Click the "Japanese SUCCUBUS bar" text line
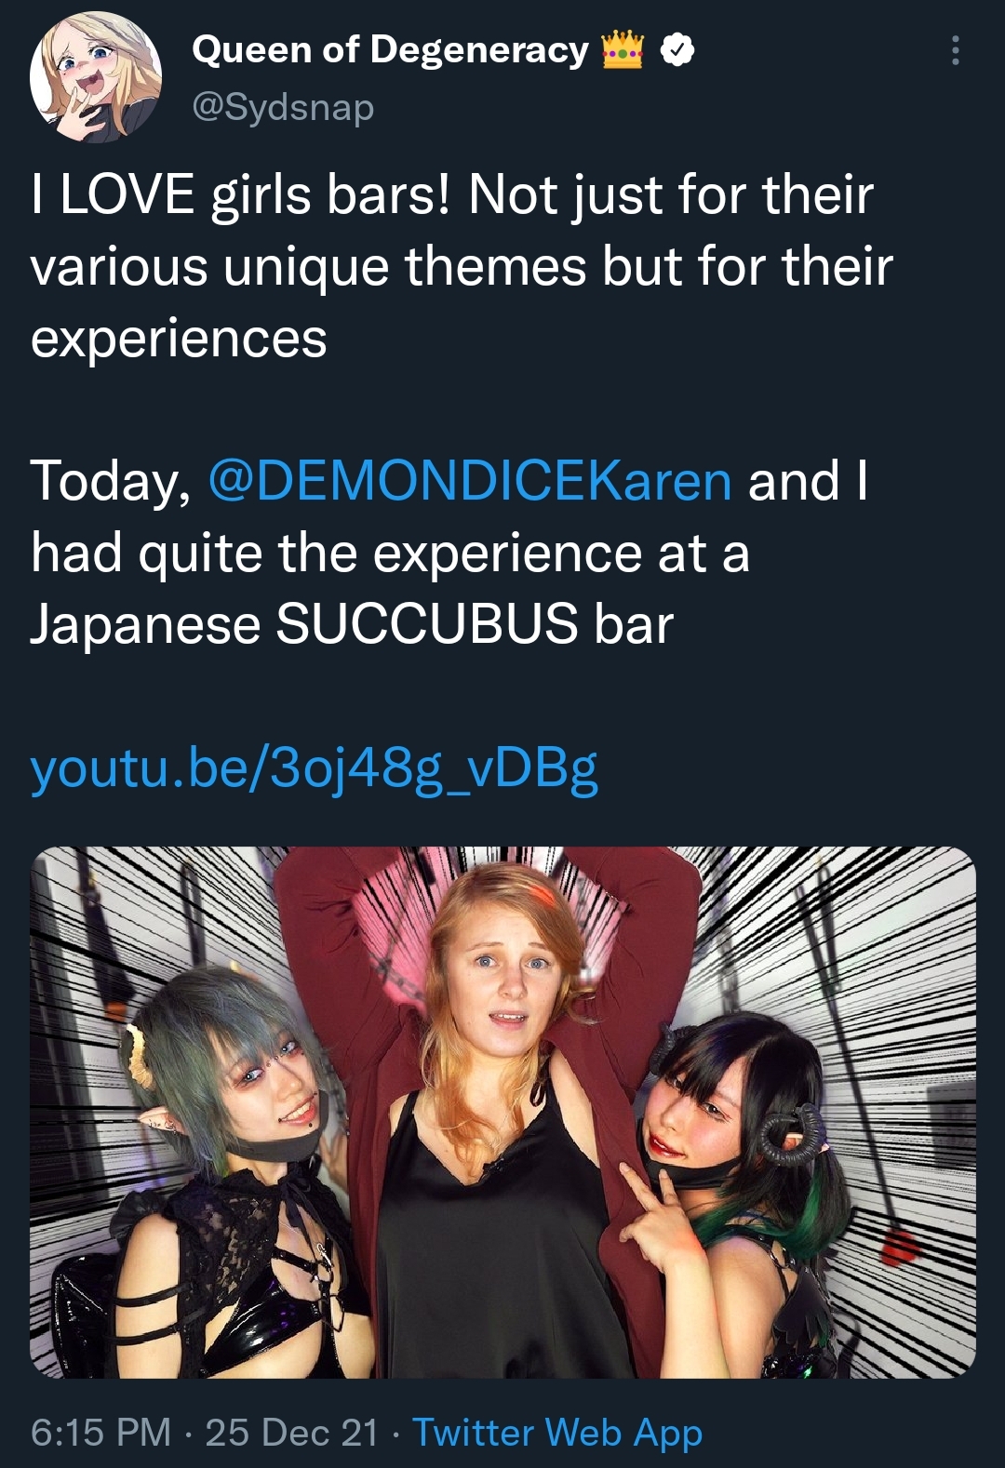Image resolution: width=1005 pixels, height=1468 pixels. click(352, 623)
